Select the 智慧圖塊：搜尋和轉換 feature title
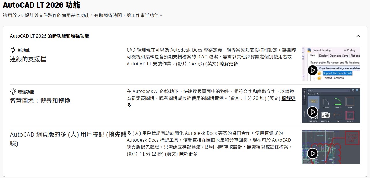Image resolution: width=370 pixels, height=178 pixels. coord(40,101)
